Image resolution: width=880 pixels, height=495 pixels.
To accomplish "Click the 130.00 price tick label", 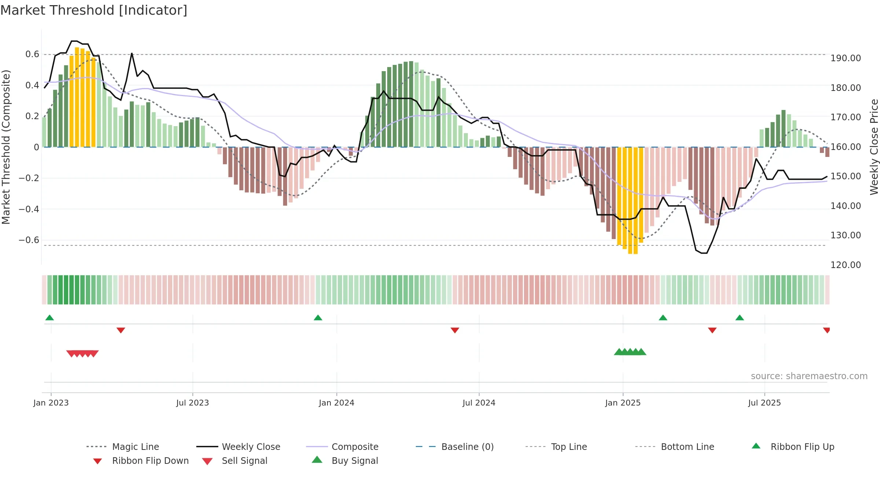I will [846, 235].
